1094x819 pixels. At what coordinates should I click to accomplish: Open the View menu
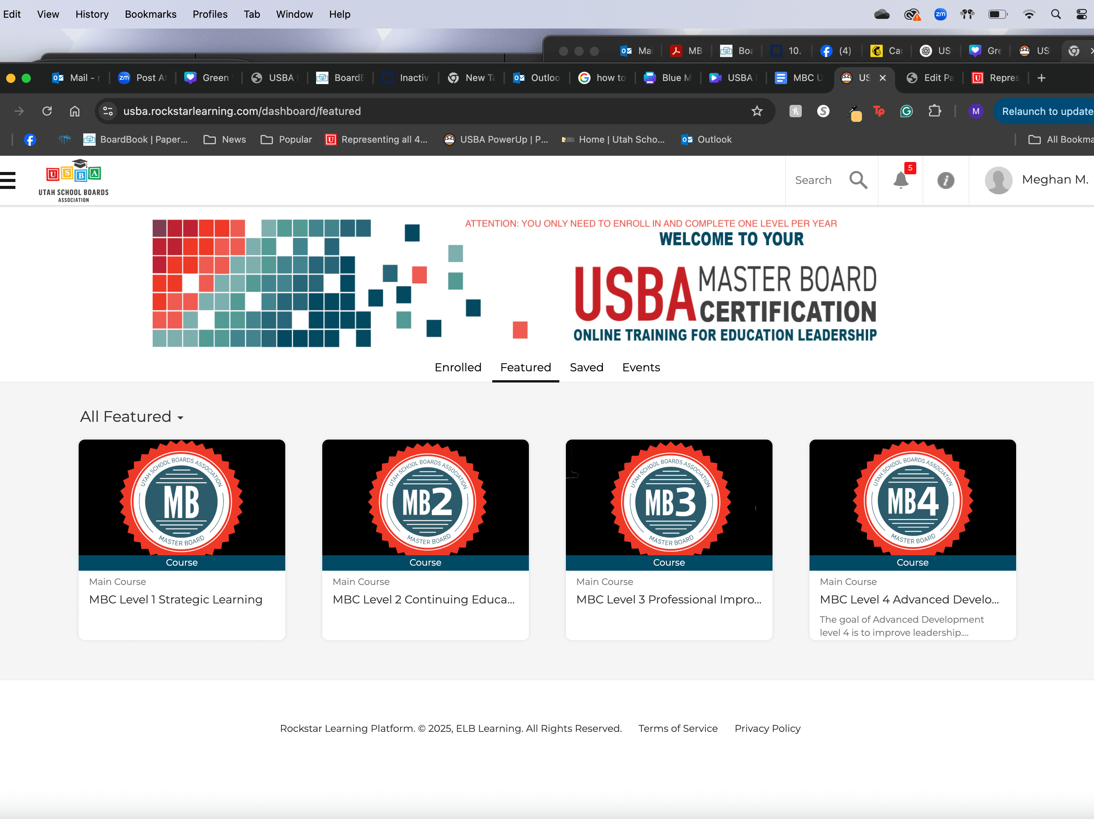pyautogui.click(x=48, y=14)
